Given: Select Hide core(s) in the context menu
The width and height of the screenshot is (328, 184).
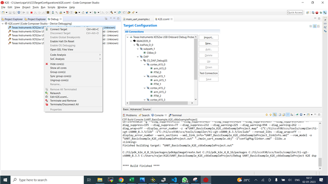Looking at the screenshot, I should 73,64.
